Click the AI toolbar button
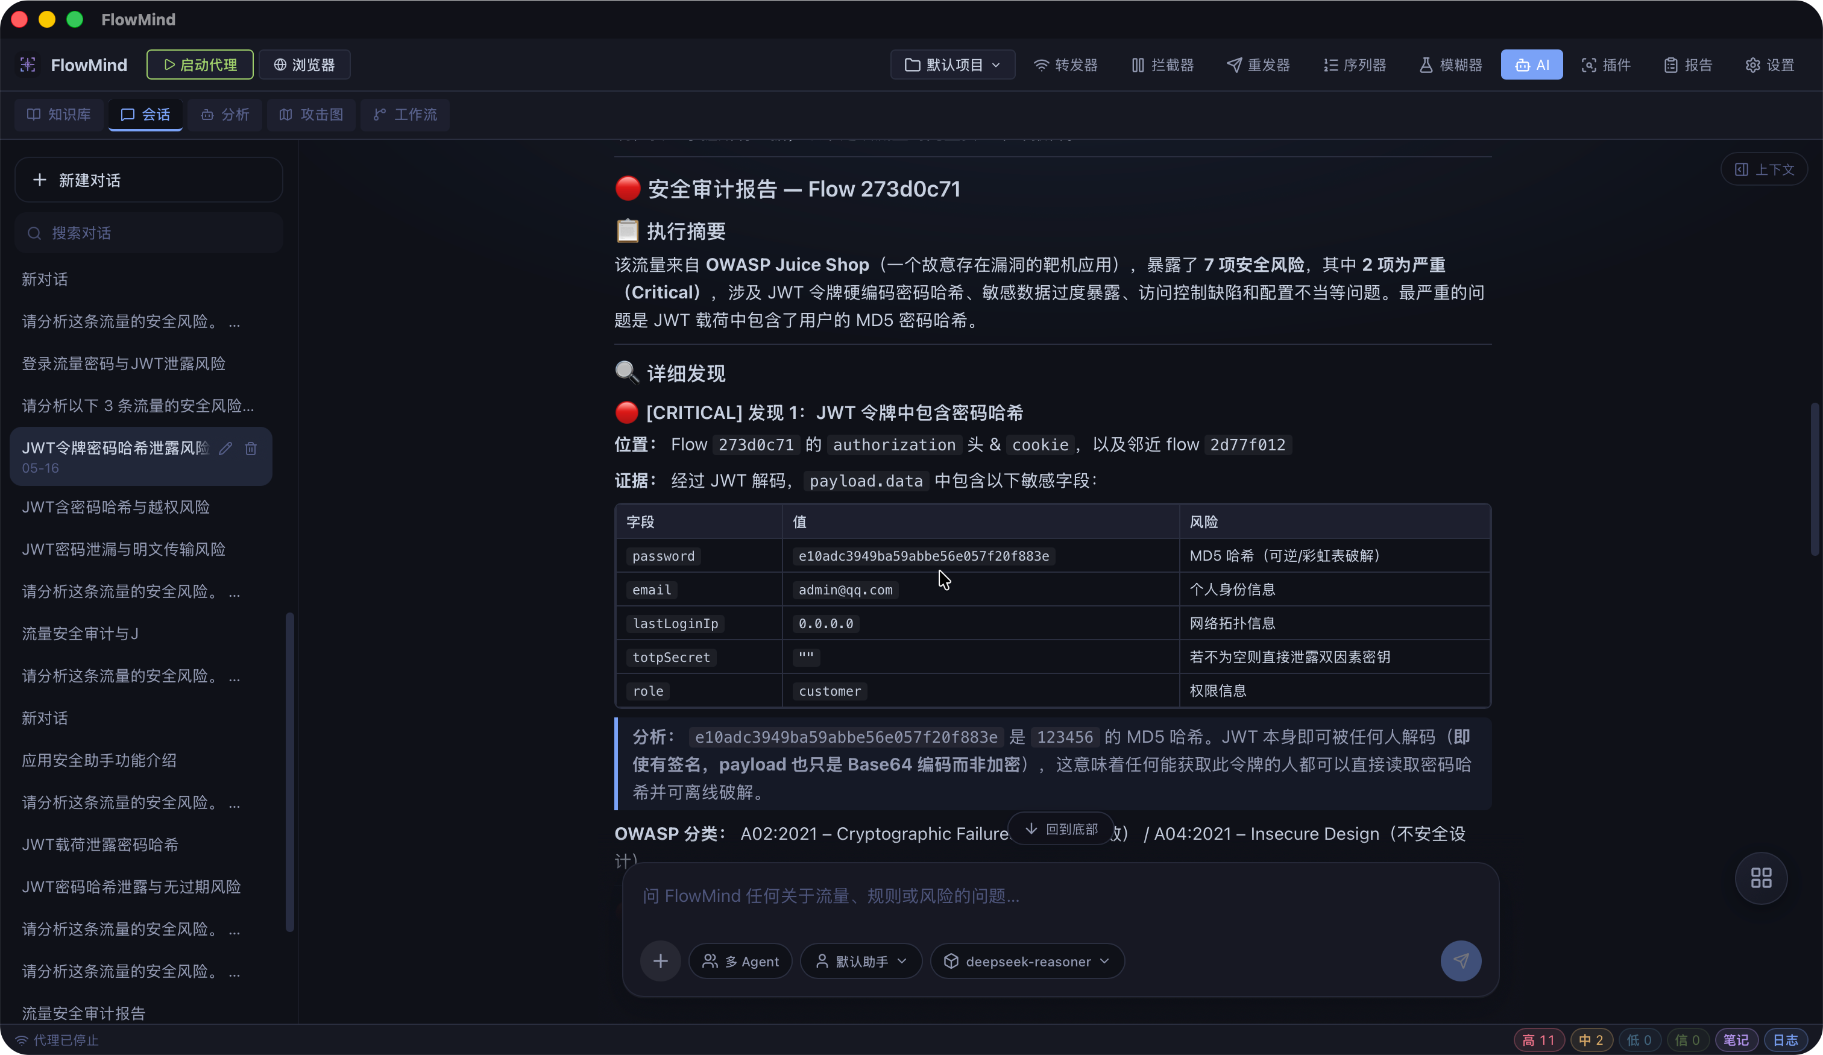This screenshot has width=1823, height=1055. tap(1531, 65)
